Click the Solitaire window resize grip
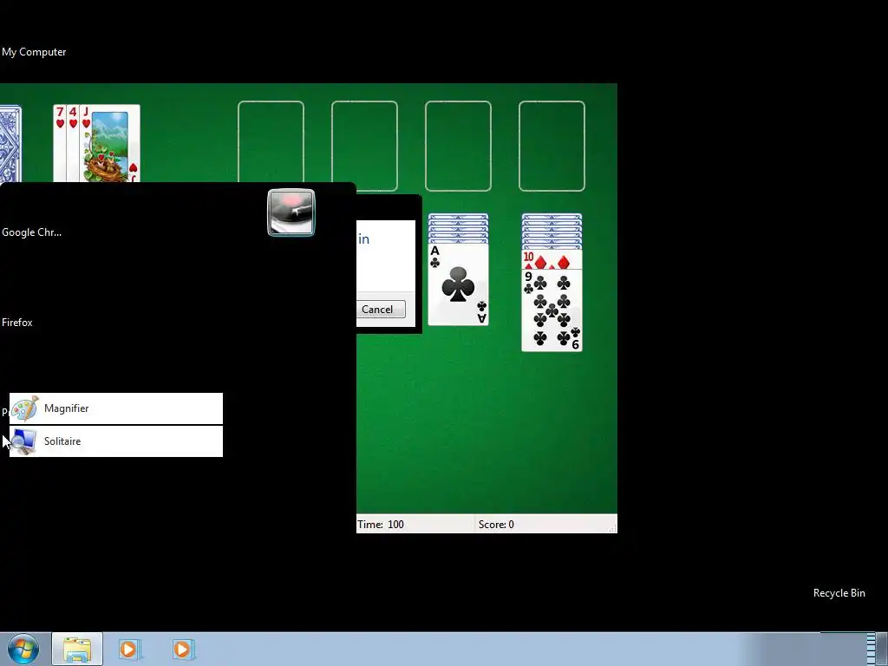The height and width of the screenshot is (666, 888). coord(612,528)
